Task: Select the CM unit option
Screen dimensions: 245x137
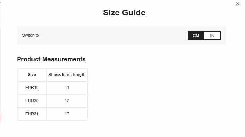Action: coord(196,35)
